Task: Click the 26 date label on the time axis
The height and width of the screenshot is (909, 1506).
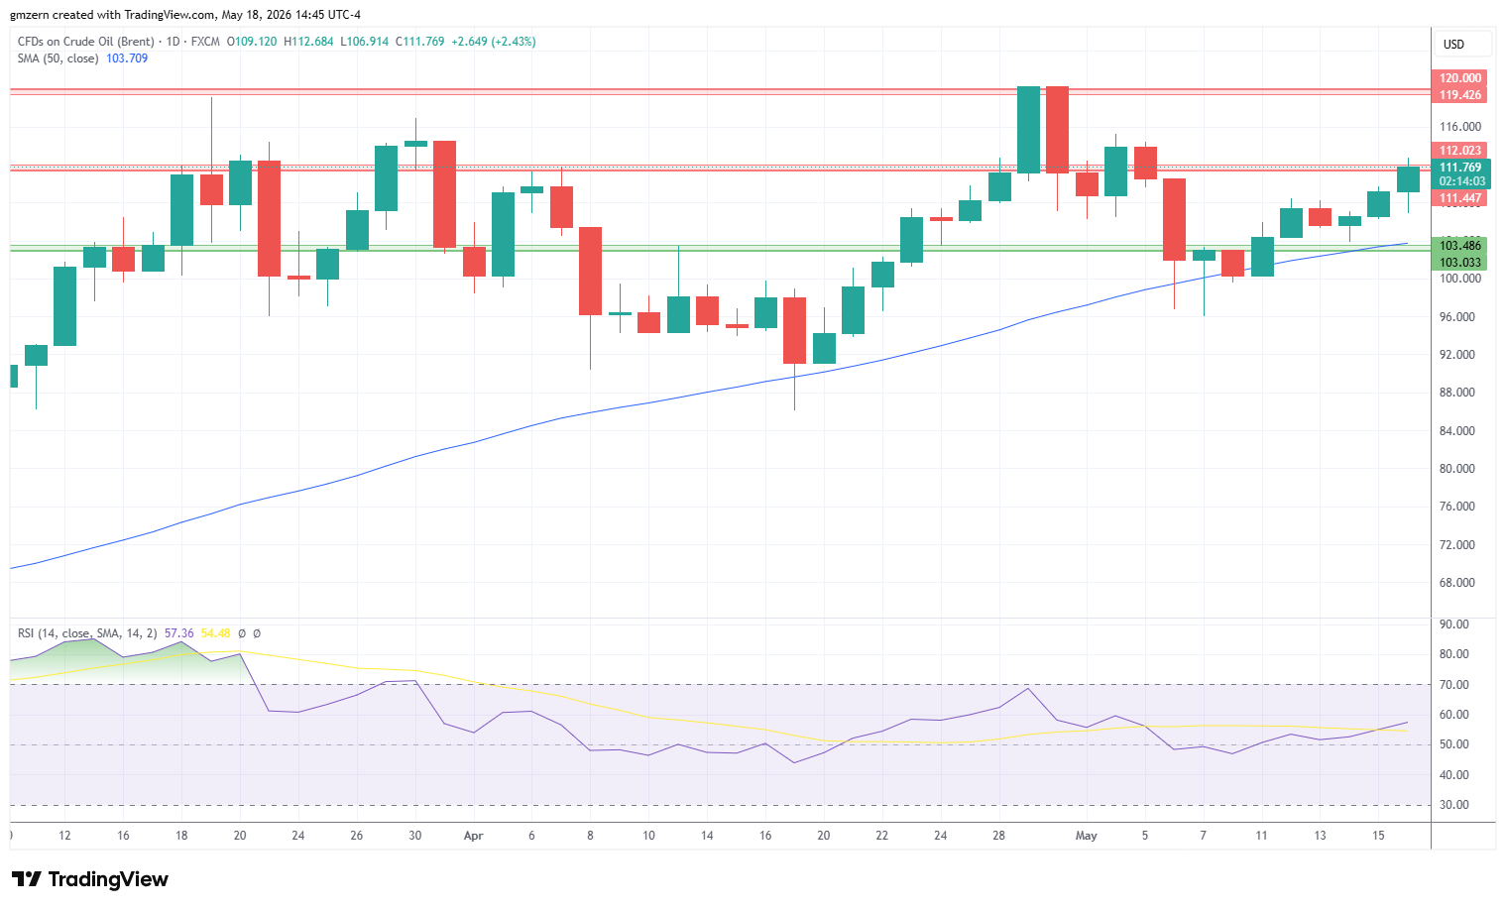Action: click(357, 836)
